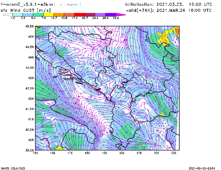Pick the coral 13.8–17.1 legend swatch
The image size is (221, 170).
pos(69,15)
